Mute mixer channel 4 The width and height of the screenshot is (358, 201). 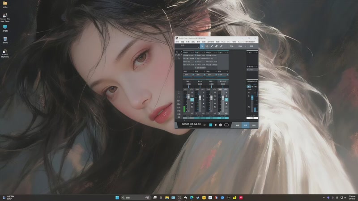[226, 92]
